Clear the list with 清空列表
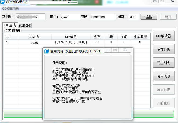 [163, 63]
